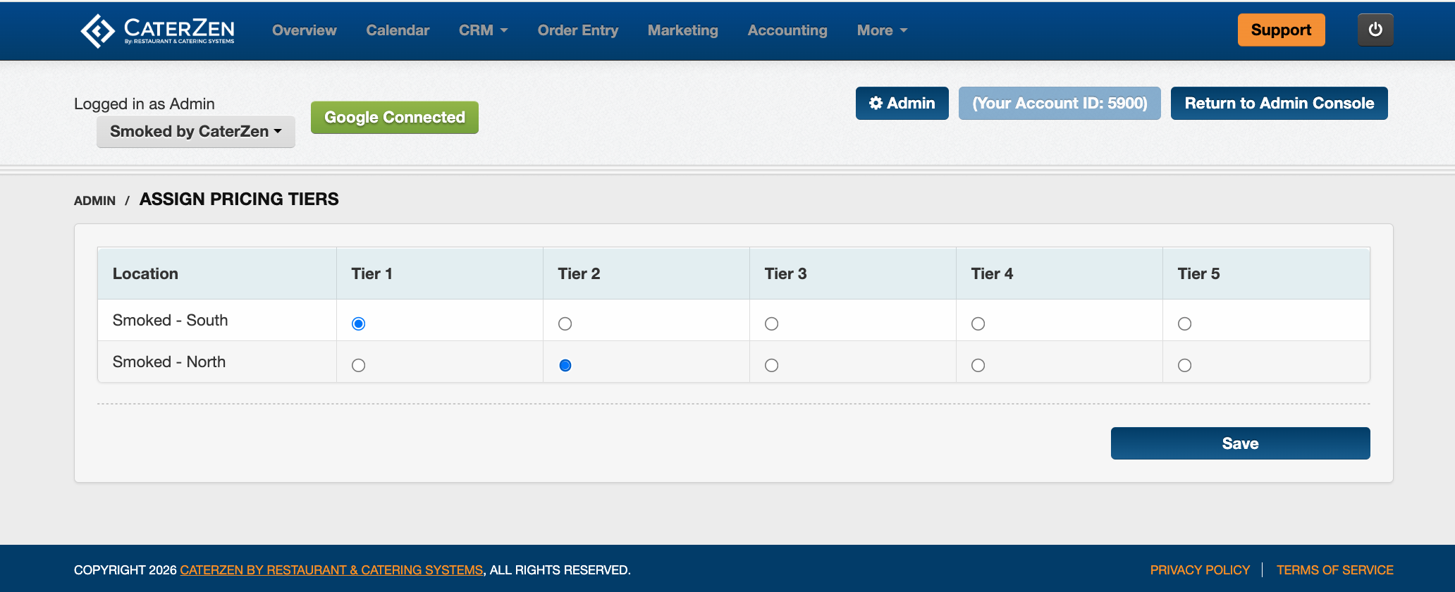This screenshot has height=592, width=1455.
Task: Select Tier 3 for Smoked - South
Action: tap(772, 323)
